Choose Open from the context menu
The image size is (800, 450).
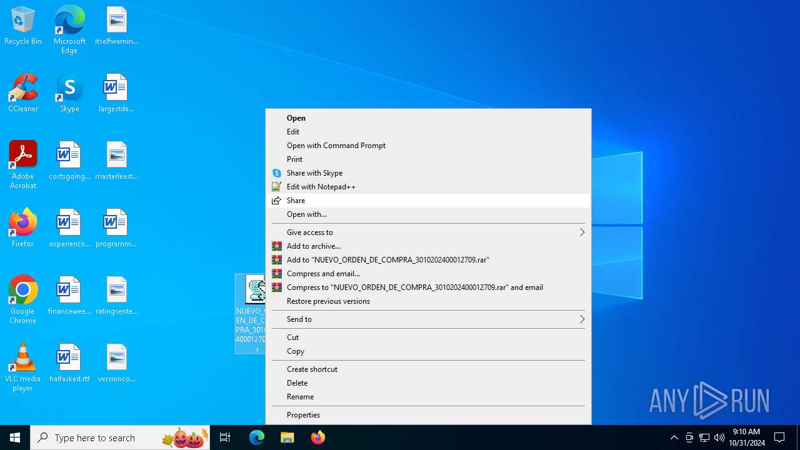point(428,118)
